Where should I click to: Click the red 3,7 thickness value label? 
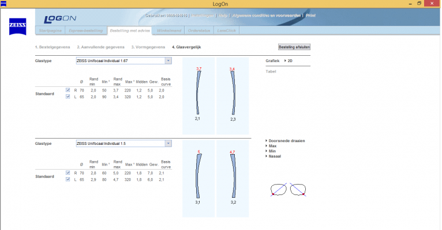click(198, 68)
